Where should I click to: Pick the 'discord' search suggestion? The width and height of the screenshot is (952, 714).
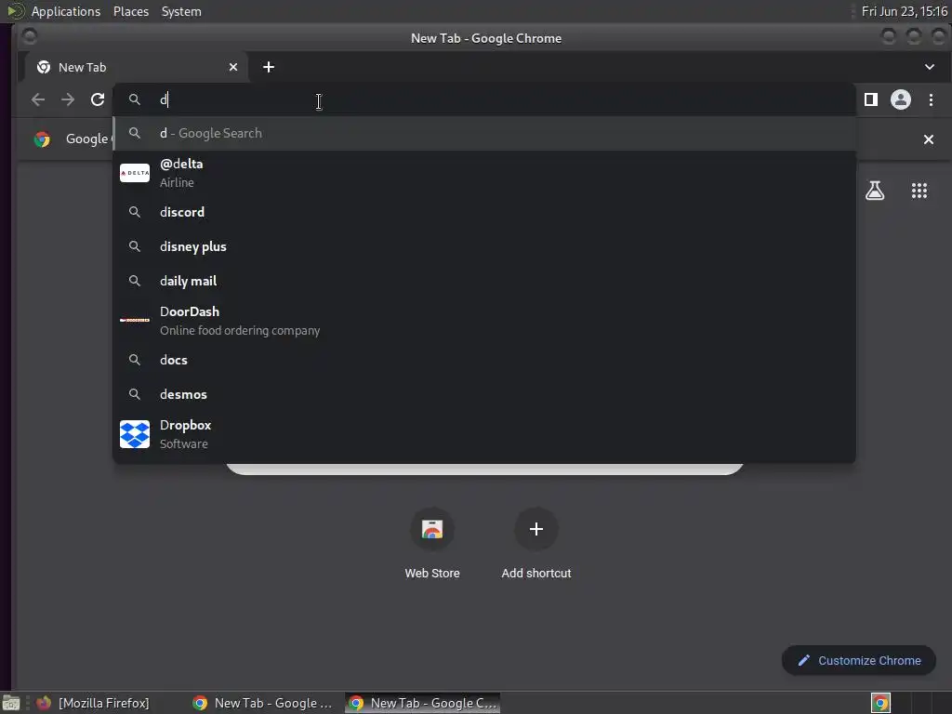(x=483, y=212)
